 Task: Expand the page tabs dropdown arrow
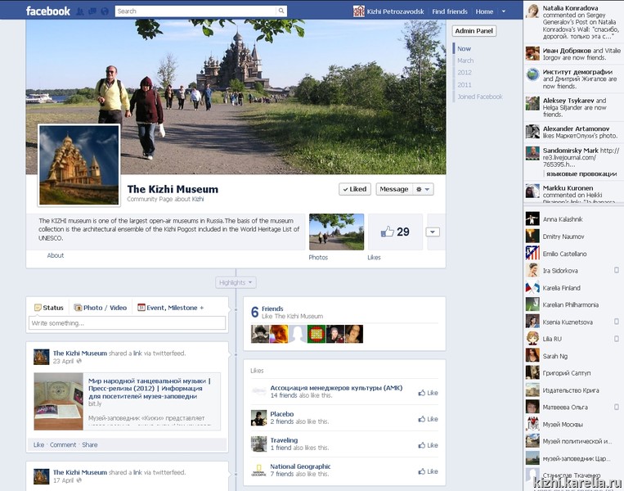[433, 232]
